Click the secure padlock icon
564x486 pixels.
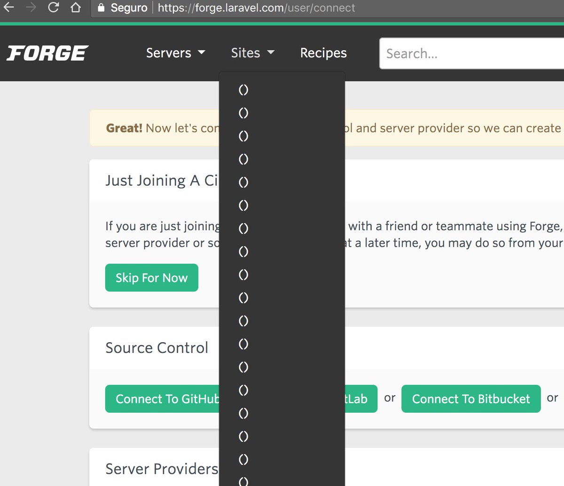point(101,8)
